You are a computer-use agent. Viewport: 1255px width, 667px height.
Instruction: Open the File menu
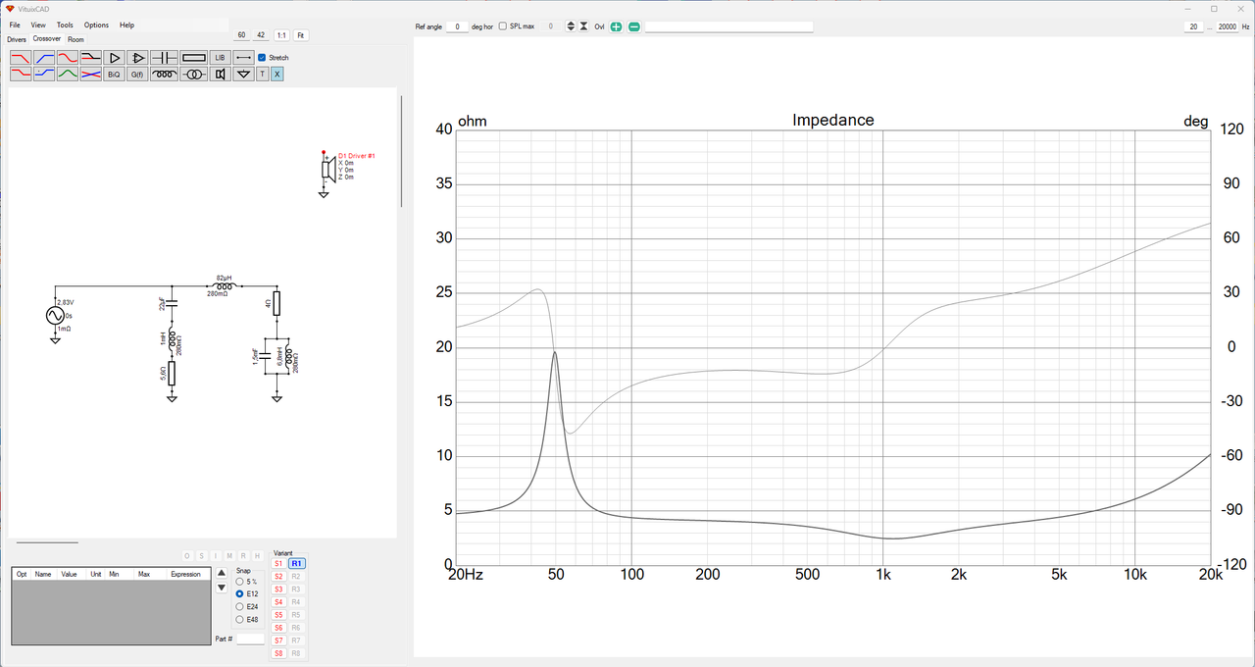pyautogui.click(x=15, y=25)
